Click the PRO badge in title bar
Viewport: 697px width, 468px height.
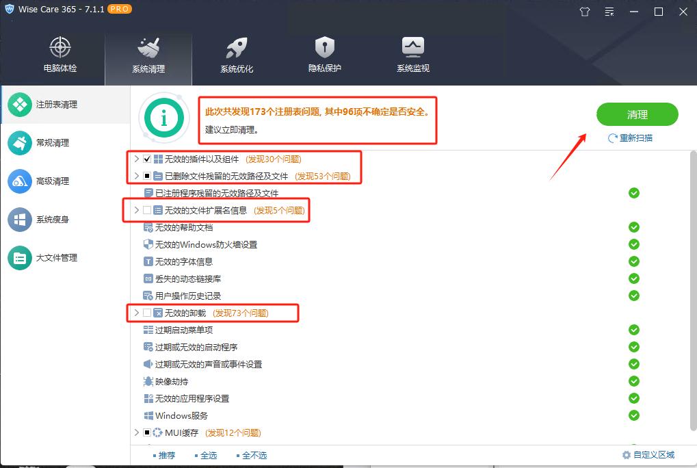(120, 9)
